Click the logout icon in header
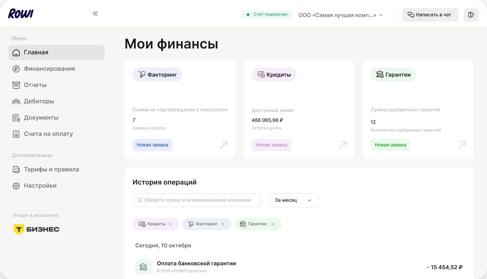 pyautogui.click(x=471, y=15)
